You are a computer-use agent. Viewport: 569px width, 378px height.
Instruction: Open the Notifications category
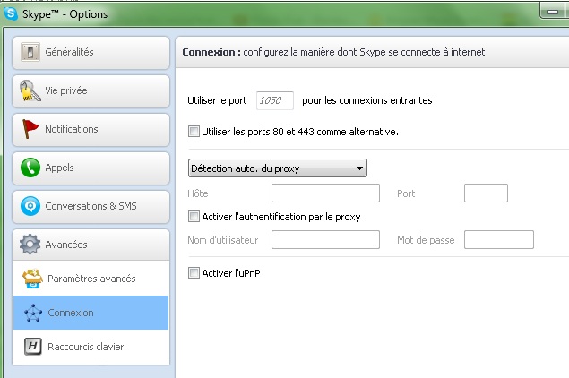click(x=91, y=130)
